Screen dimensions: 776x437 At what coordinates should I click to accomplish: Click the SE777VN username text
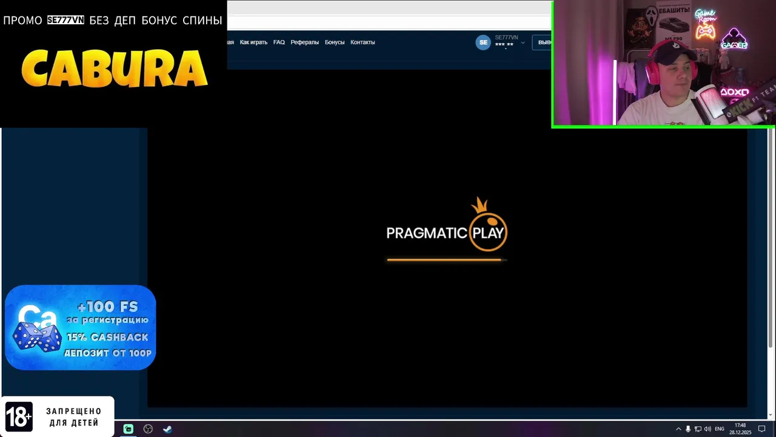pyautogui.click(x=506, y=38)
